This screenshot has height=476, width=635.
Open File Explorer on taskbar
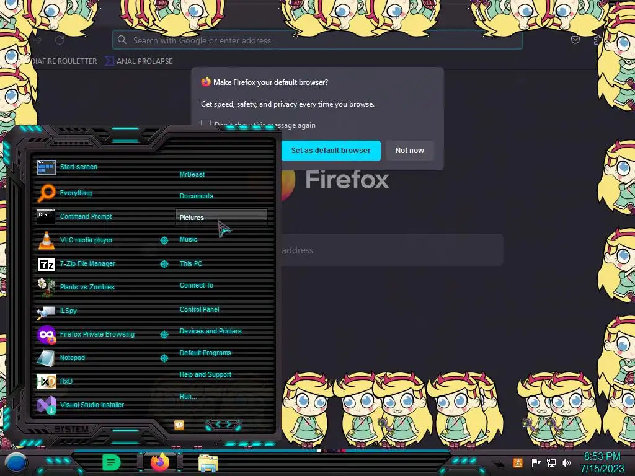pyautogui.click(x=208, y=463)
